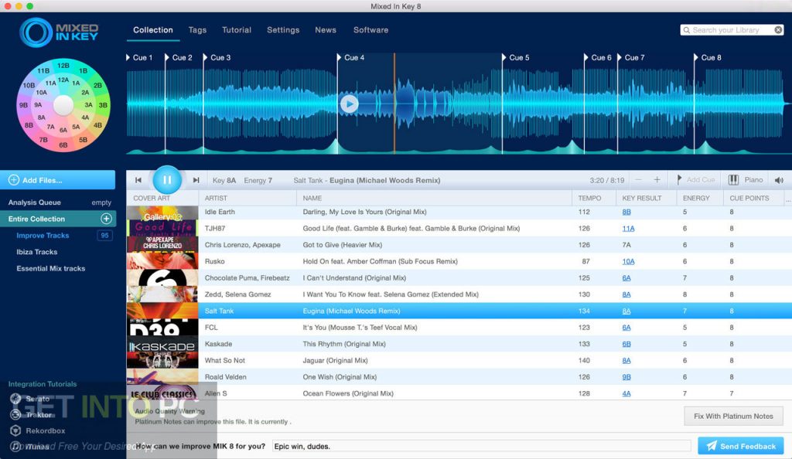The height and width of the screenshot is (459, 792).
Task: Open the Piano keyboard tool
Action: [x=746, y=180]
